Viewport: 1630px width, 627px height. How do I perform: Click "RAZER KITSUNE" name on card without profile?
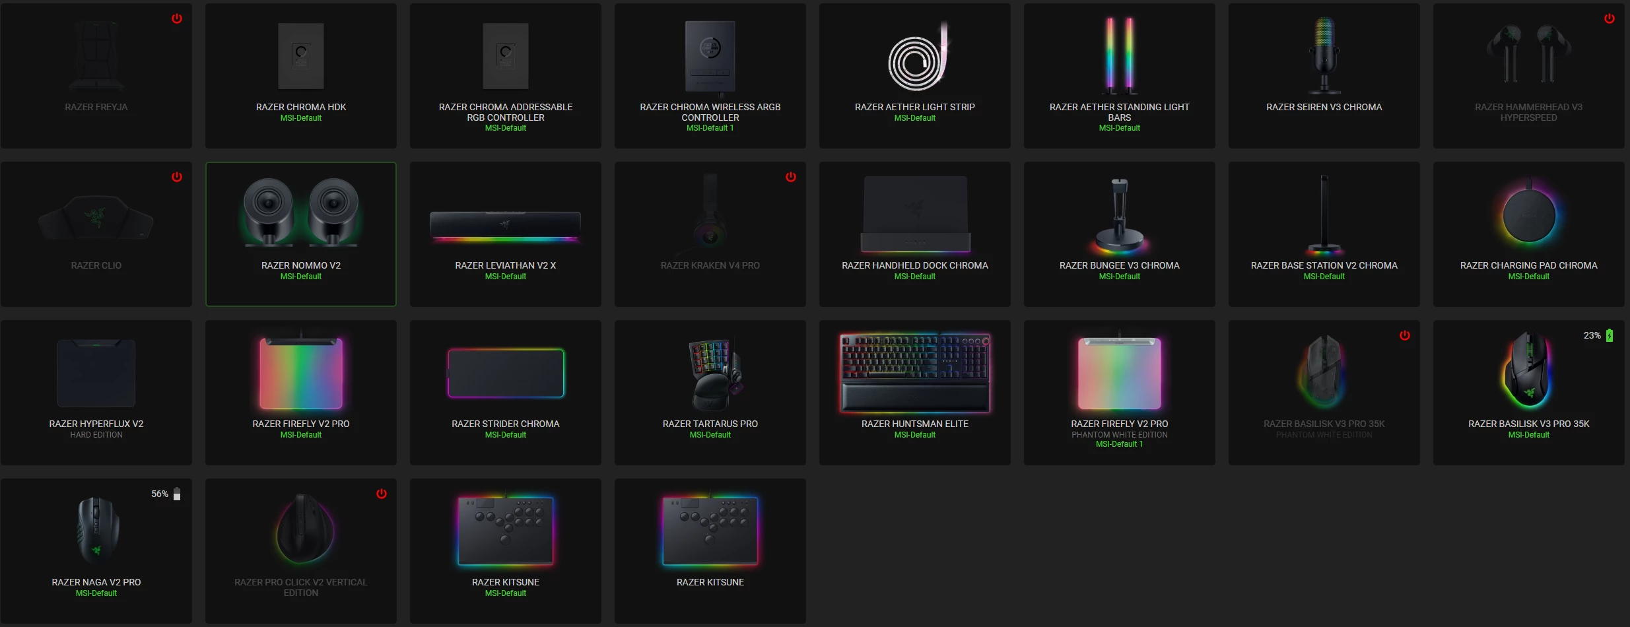tap(710, 582)
